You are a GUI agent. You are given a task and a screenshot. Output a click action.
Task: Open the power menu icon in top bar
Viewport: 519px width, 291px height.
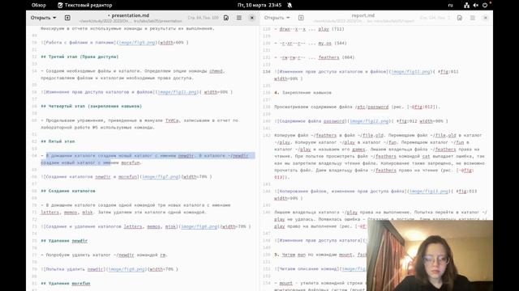tap(485, 5)
